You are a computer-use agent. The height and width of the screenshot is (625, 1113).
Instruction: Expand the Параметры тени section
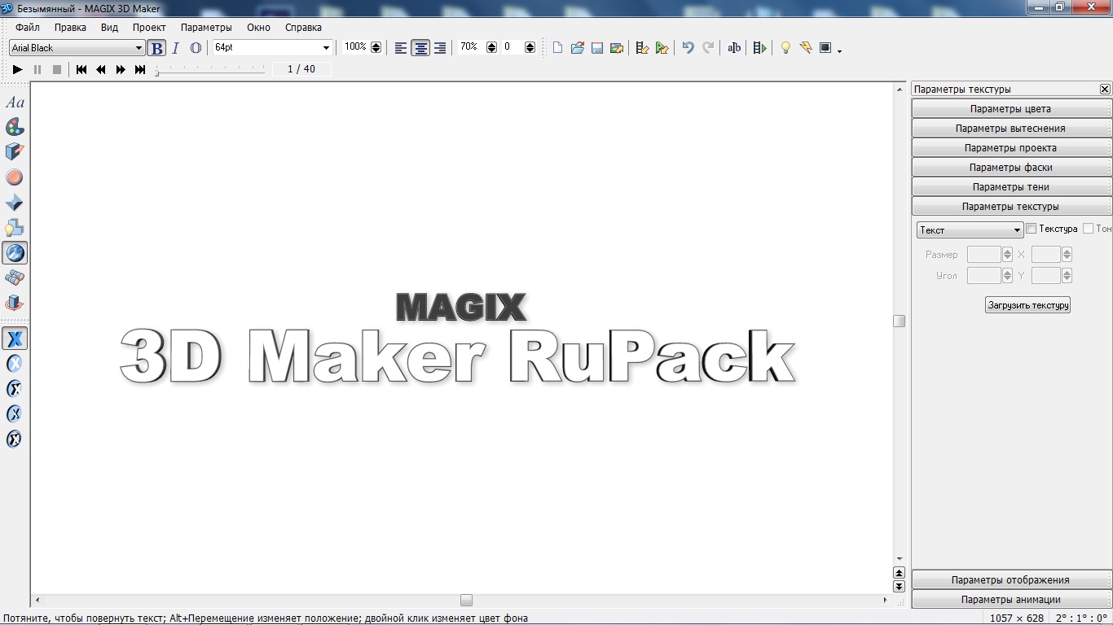pyautogui.click(x=1010, y=187)
